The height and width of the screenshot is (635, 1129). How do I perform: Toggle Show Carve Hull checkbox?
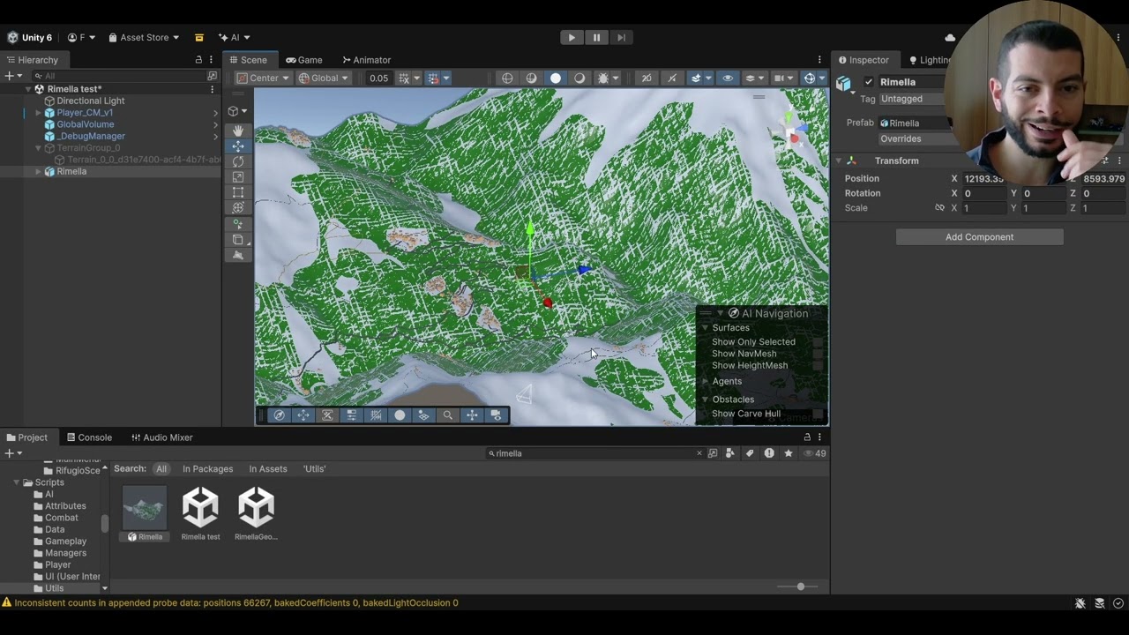point(818,414)
